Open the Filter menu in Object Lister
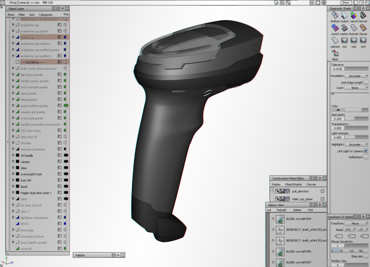Viewport: 370px width, 267px height. [x=22, y=15]
